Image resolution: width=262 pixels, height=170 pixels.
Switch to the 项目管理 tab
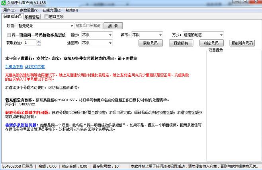[x=32, y=17]
